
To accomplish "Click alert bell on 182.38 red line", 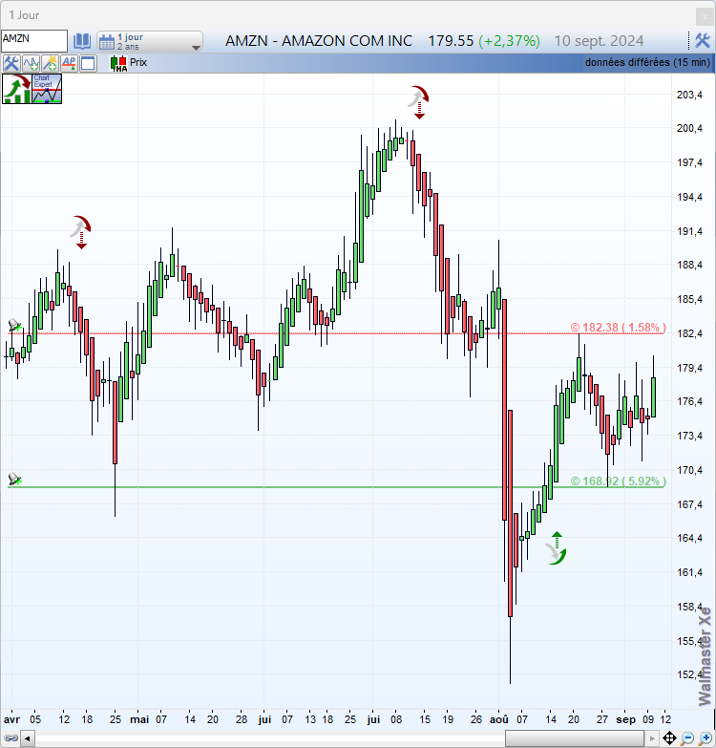I will coord(14,326).
